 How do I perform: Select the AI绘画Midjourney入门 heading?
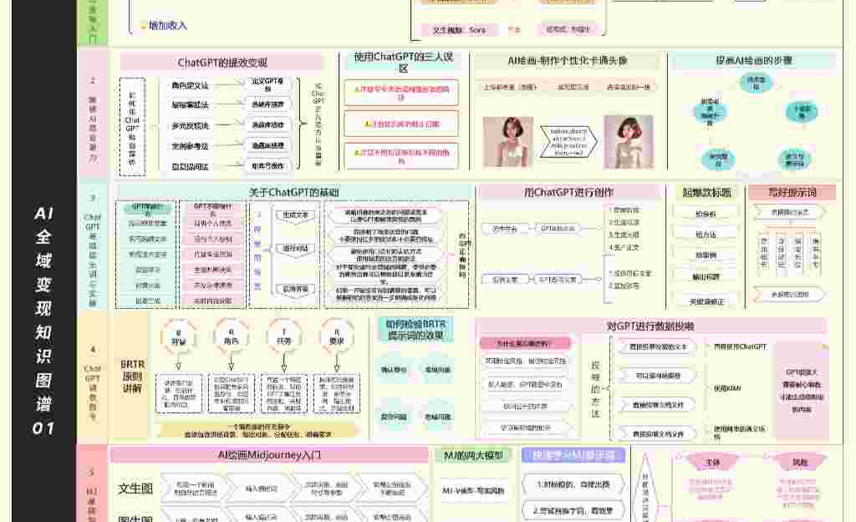[x=270, y=455]
